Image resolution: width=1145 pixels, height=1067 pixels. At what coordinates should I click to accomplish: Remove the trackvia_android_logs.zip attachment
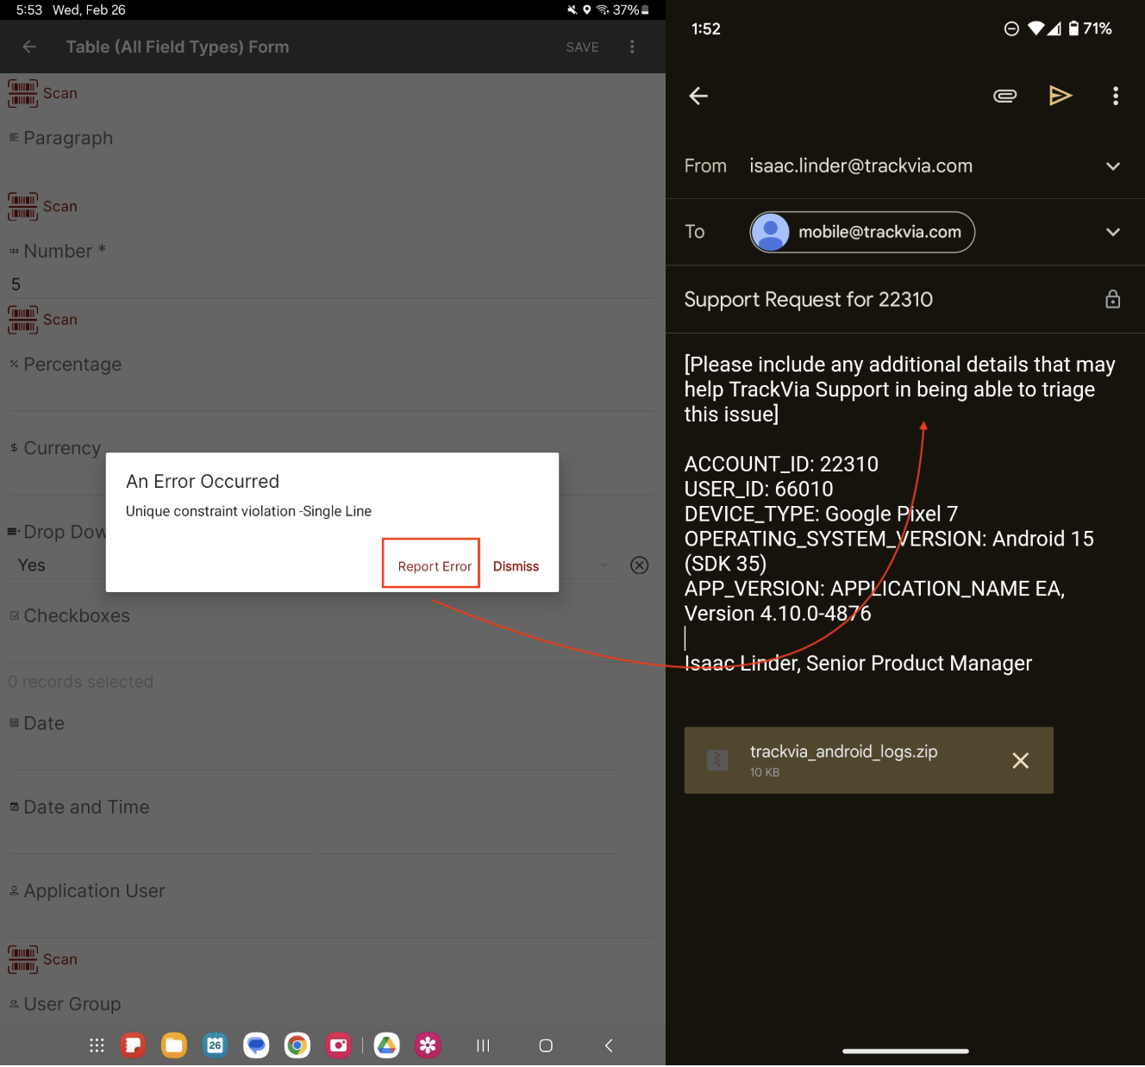pyautogui.click(x=1021, y=760)
